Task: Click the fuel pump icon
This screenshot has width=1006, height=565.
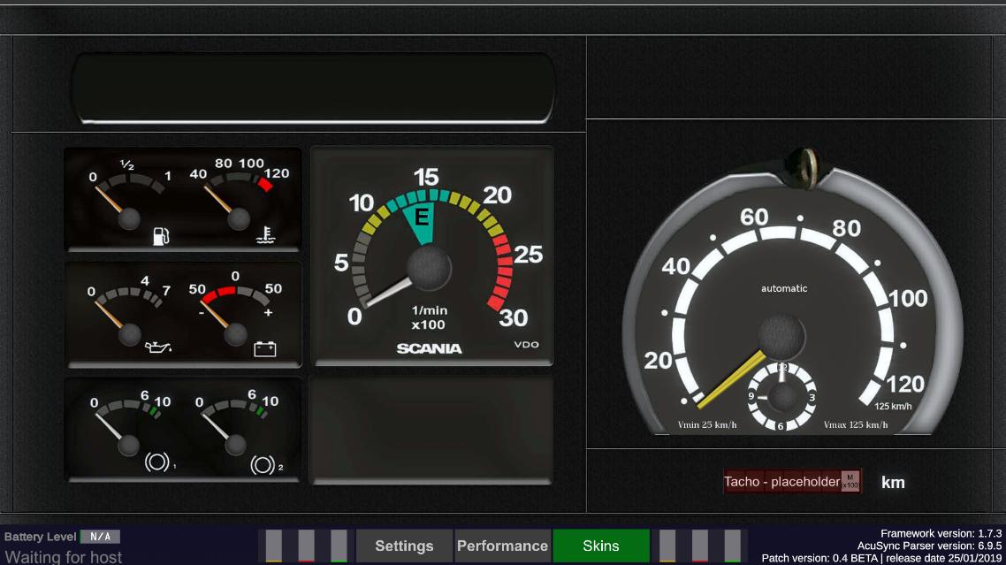Action: pos(161,235)
